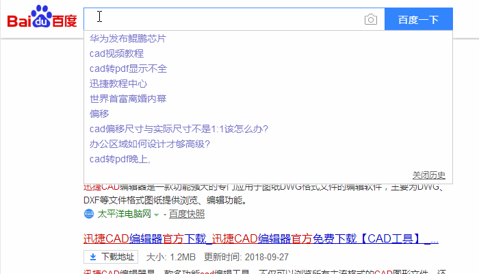Image resolution: width=479 pixels, height=274 pixels.
Task: Click 关闭历史 link
Action: coord(429,175)
